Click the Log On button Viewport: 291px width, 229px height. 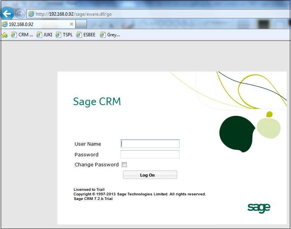click(x=150, y=175)
